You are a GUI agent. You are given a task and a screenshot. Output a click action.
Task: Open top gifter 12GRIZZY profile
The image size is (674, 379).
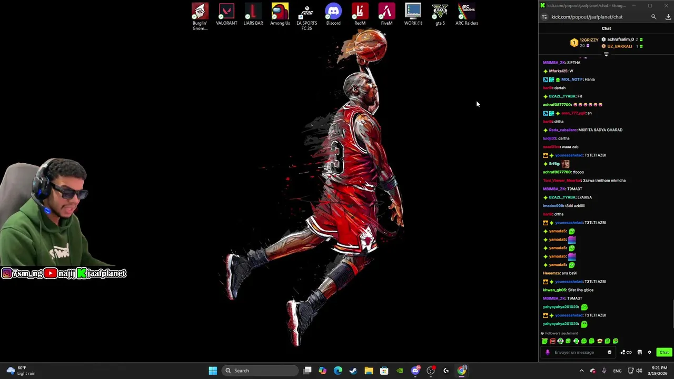tap(589, 40)
